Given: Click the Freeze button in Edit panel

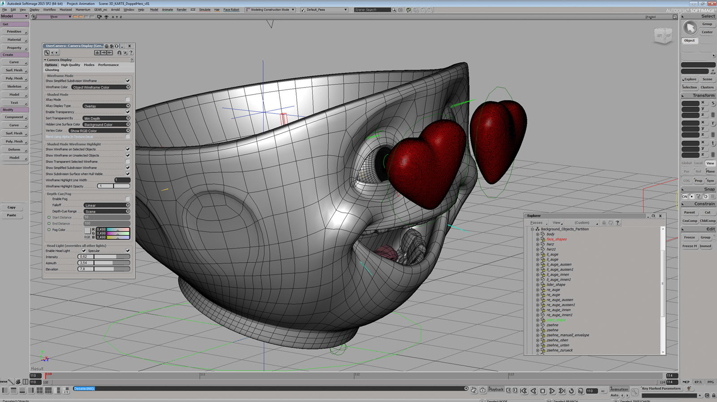Looking at the screenshot, I should pyautogui.click(x=689, y=237).
